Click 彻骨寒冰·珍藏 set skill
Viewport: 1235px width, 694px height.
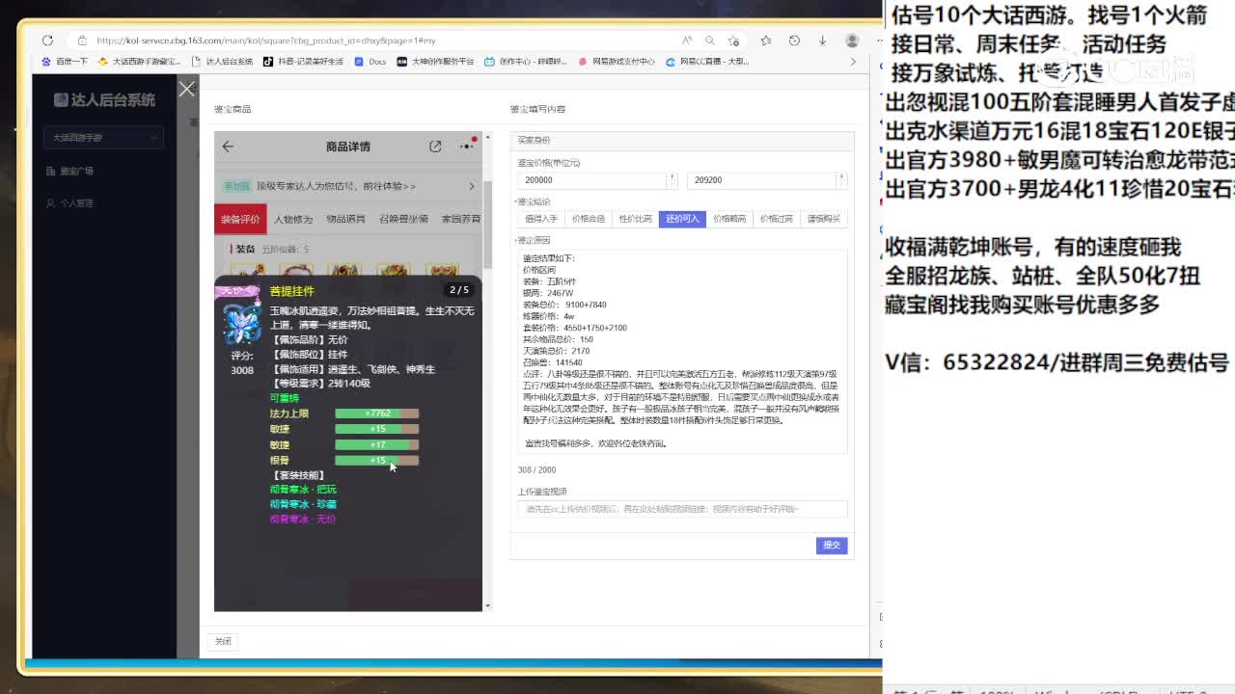click(x=303, y=504)
